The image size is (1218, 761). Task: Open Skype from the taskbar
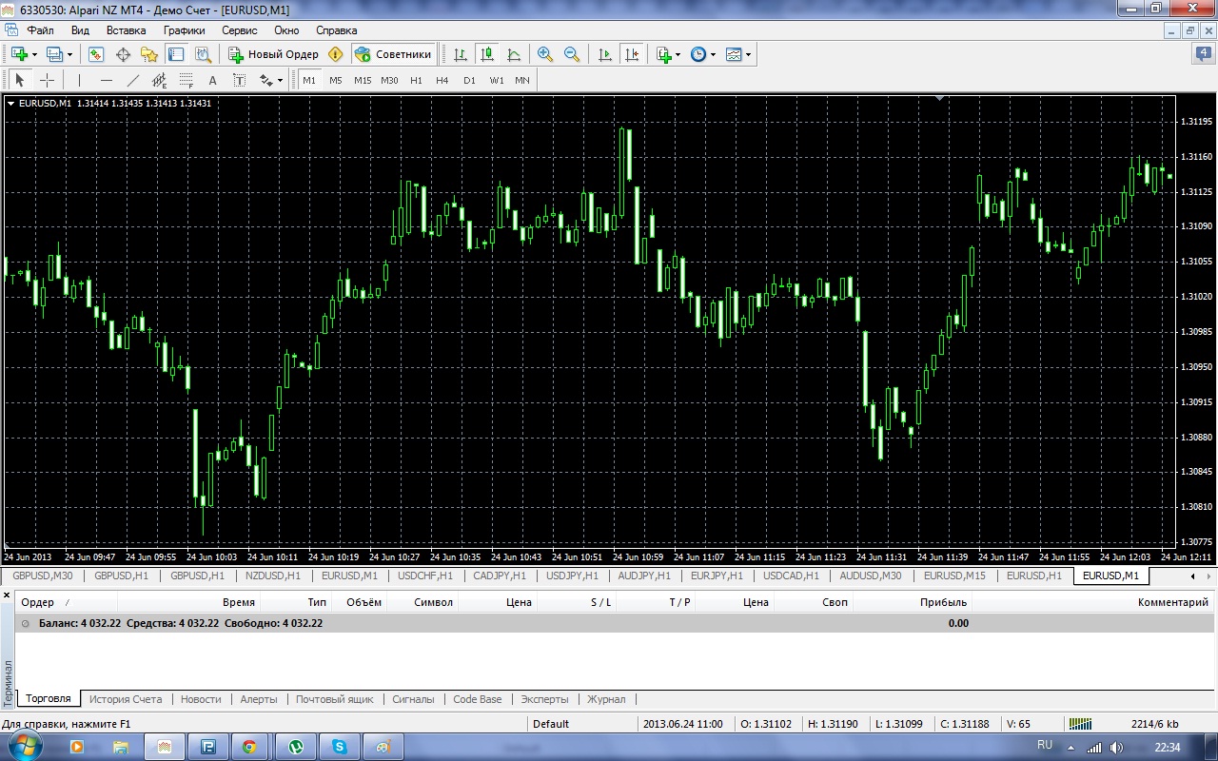tap(340, 747)
